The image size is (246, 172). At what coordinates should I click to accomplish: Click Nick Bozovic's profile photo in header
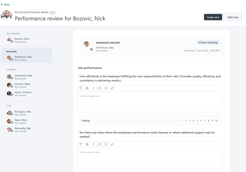point(6,15)
